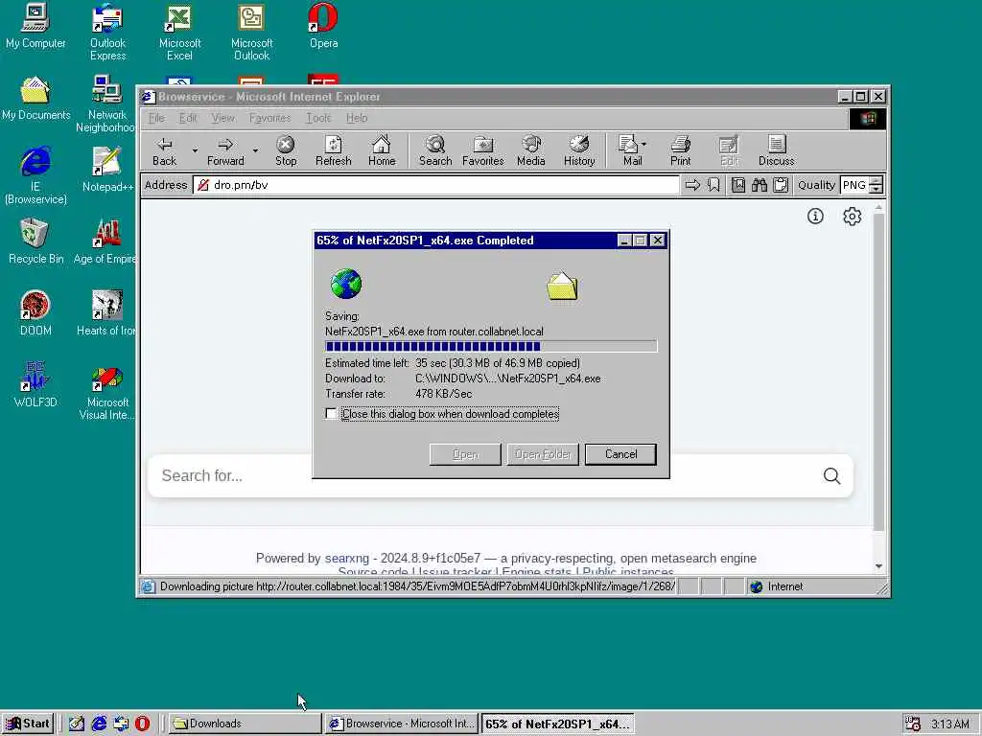Screen dimensions: 982x736
Task: Open the Forward history dropdown arrow
Action: [x=255, y=150]
